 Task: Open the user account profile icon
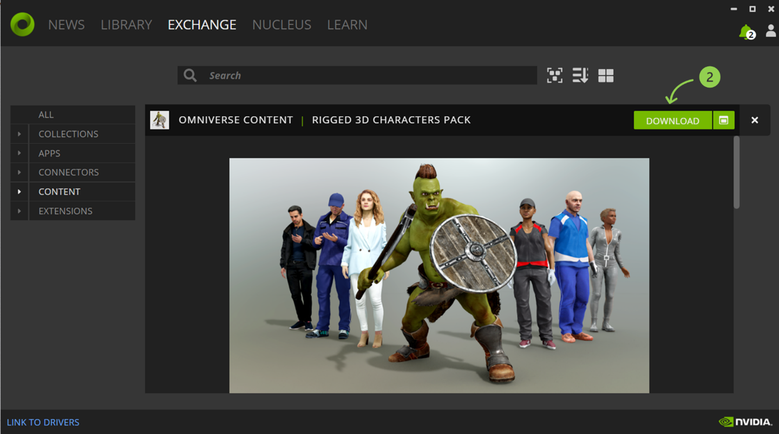tap(770, 31)
